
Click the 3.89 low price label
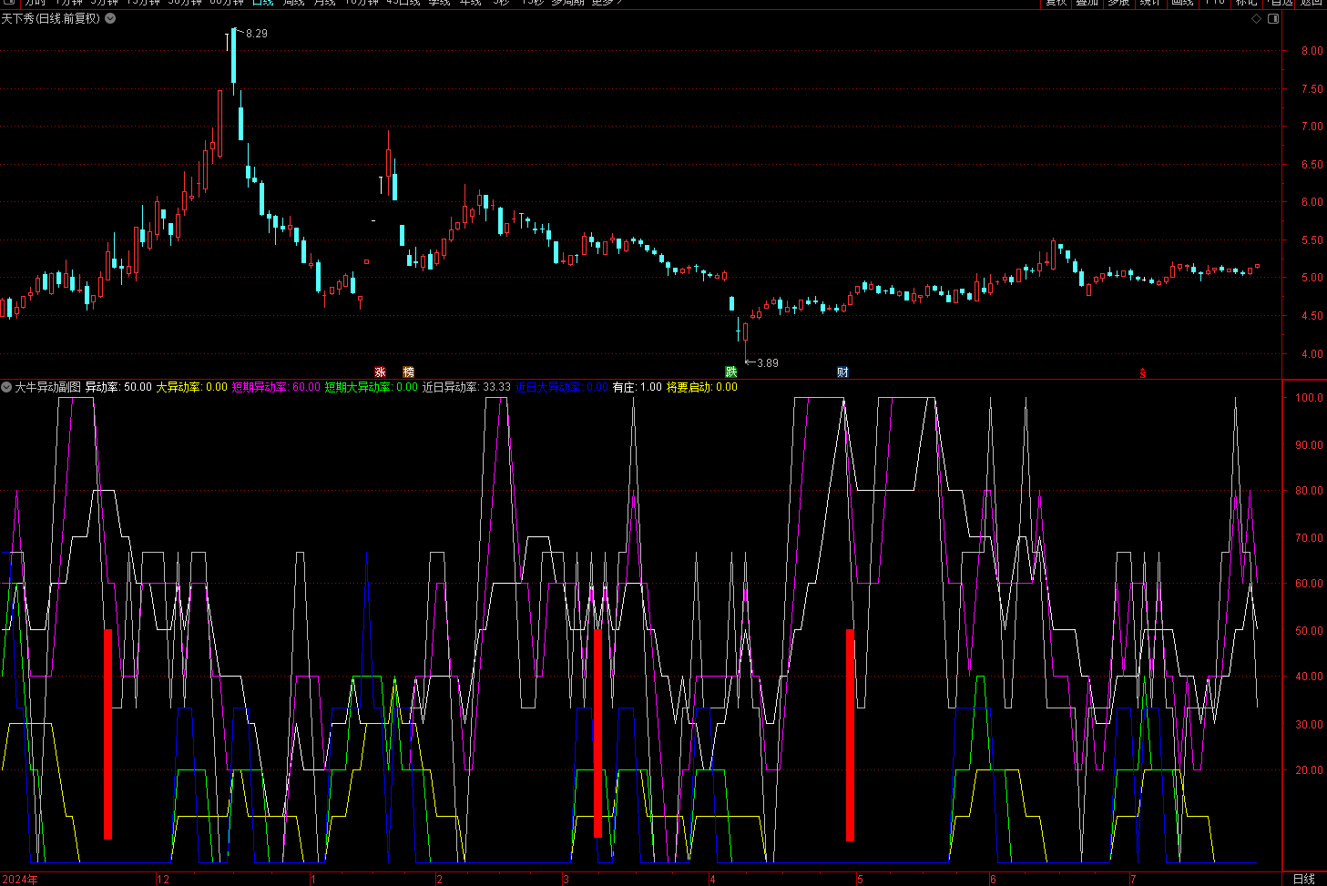768,363
